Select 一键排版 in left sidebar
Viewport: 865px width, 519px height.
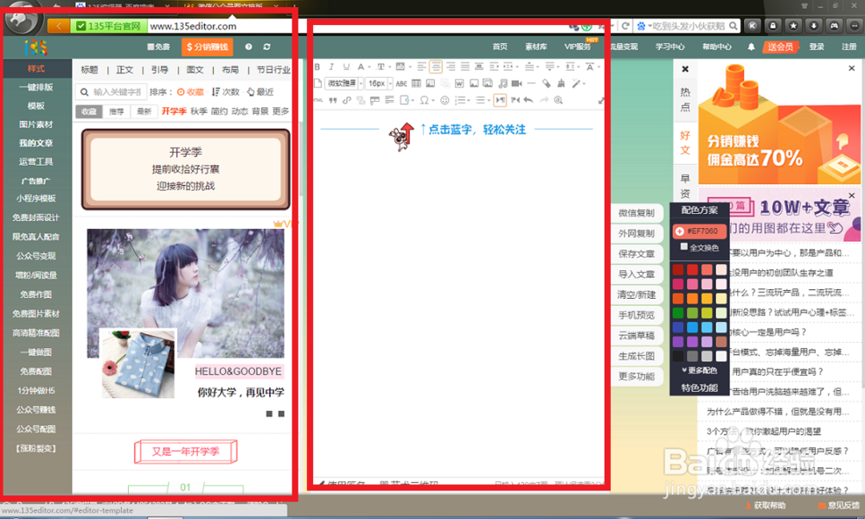36,87
